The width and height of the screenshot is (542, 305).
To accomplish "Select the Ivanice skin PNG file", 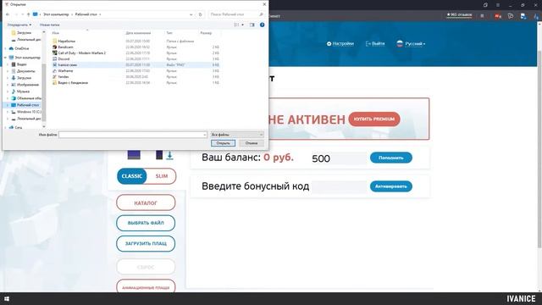I will [x=136, y=64].
